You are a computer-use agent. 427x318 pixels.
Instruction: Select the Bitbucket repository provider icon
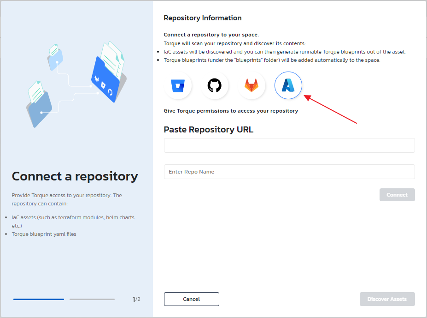(178, 85)
